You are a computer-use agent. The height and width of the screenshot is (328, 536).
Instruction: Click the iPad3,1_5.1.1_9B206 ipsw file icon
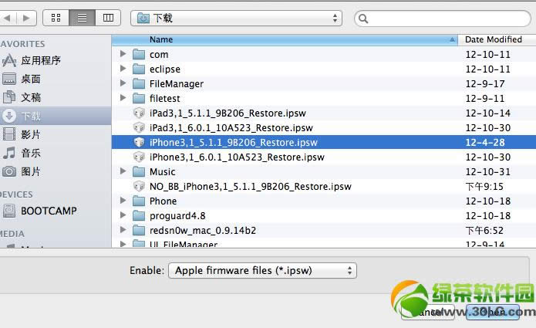[139, 113]
